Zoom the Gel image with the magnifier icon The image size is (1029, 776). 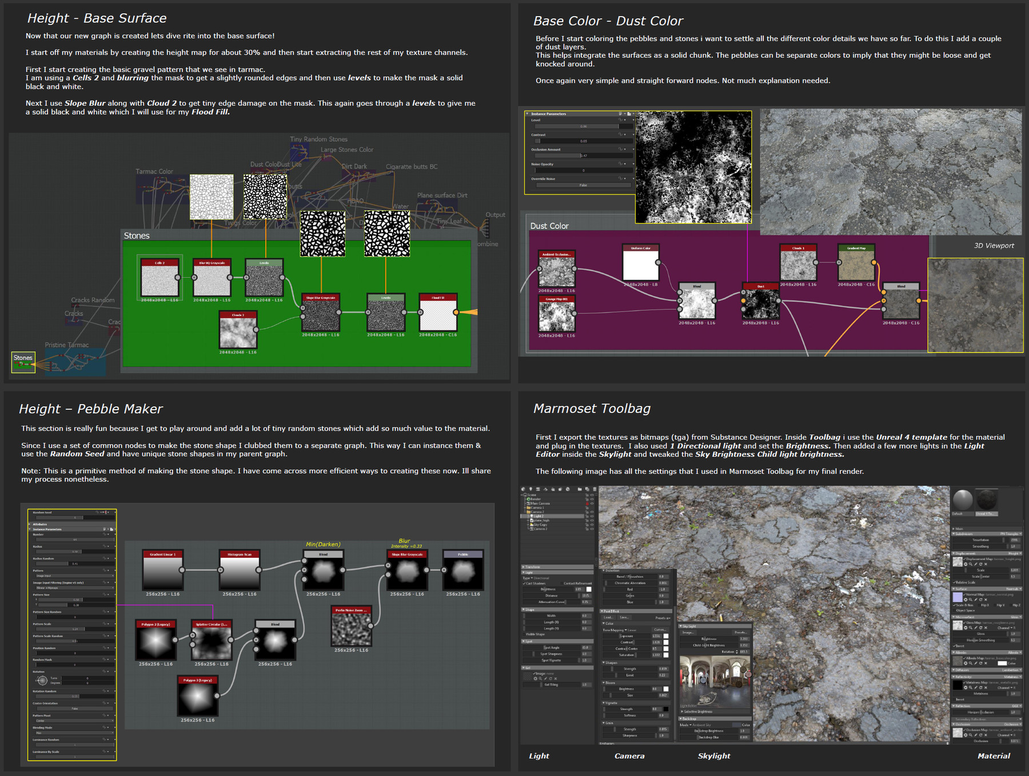(x=540, y=679)
